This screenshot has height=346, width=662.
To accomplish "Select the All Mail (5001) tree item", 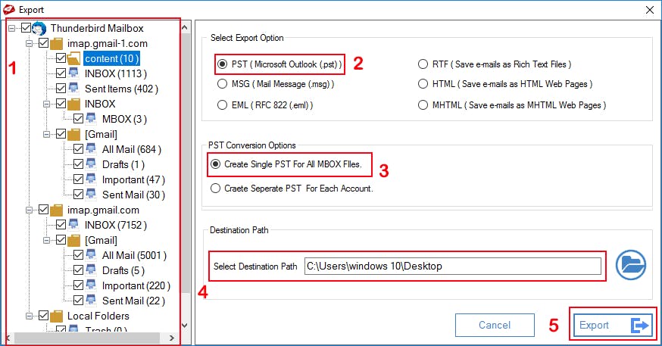I will (x=134, y=255).
